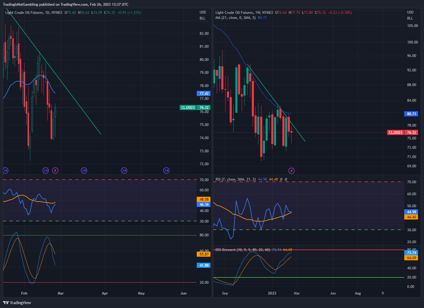Click the blue 46.36 RSI axis label
The width and height of the screenshot is (424, 308).
click(x=204, y=205)
